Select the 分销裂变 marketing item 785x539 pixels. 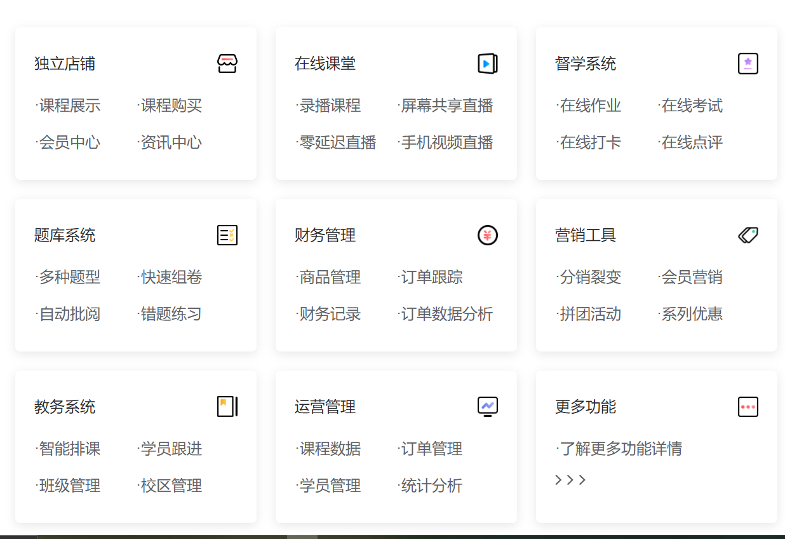[589, 277]
